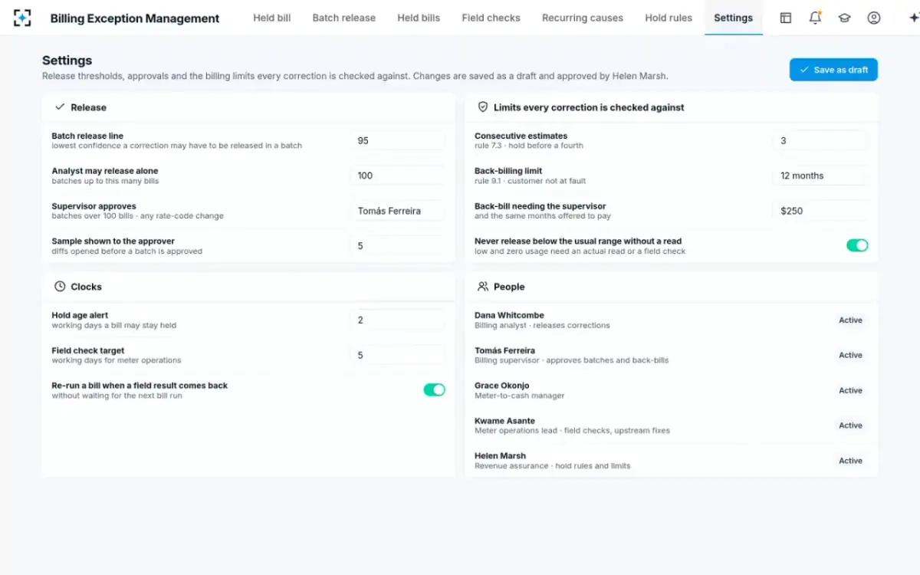
Task: Click the Batch release line input showing 95
Action: click(397, 140)
